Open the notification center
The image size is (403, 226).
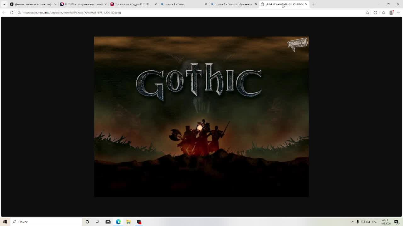(396, 222)
